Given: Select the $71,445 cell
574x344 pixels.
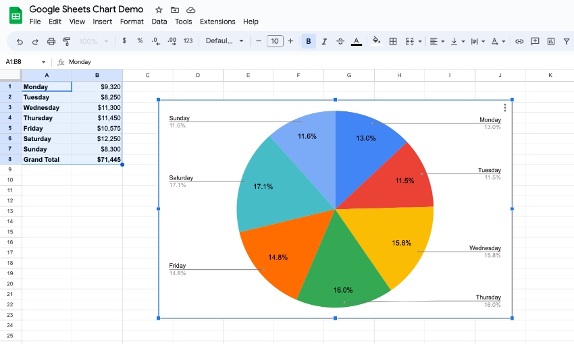Looking at the screenshot, I should [x=97, y=159].
